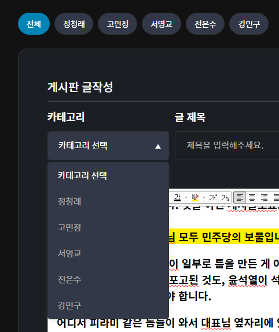Justify the text

pos(276,198)
